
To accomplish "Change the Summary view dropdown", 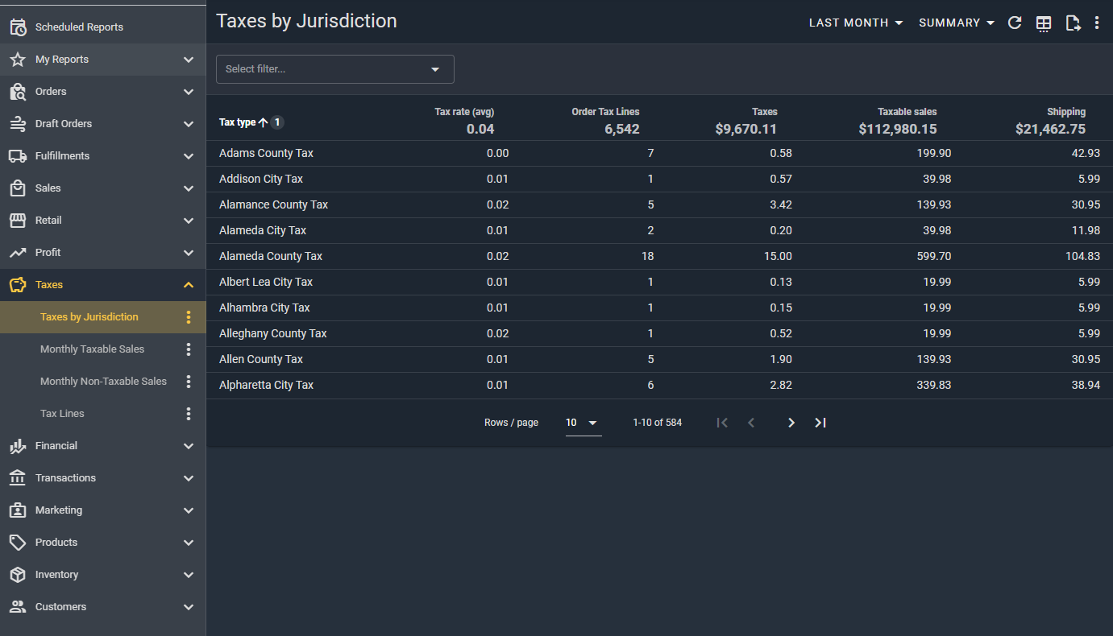I will [957, 23].
